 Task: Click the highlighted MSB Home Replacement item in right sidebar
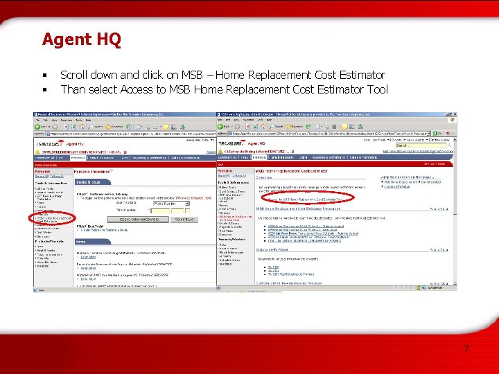pos(236,218)
